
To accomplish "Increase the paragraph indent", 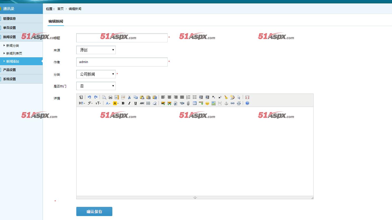I will (x=201, y=97).
